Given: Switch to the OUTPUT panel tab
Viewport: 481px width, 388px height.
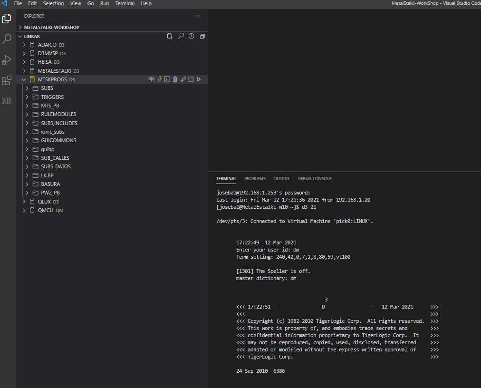Looking at the screenshot, I should coord(281,179).
